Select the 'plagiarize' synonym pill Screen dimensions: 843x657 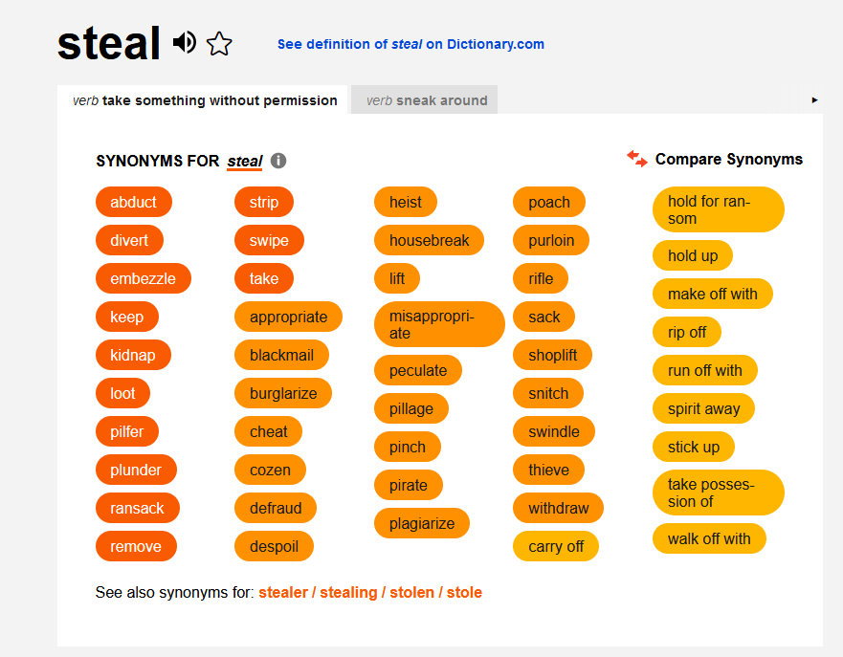click(x=422, y=523)
